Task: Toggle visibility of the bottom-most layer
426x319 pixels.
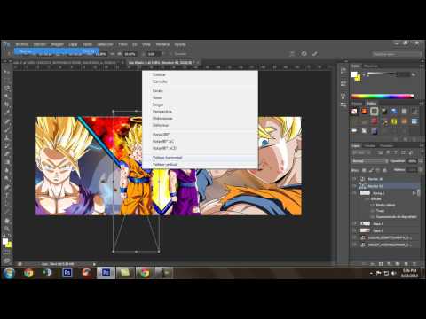Action: tap(355, 245)
